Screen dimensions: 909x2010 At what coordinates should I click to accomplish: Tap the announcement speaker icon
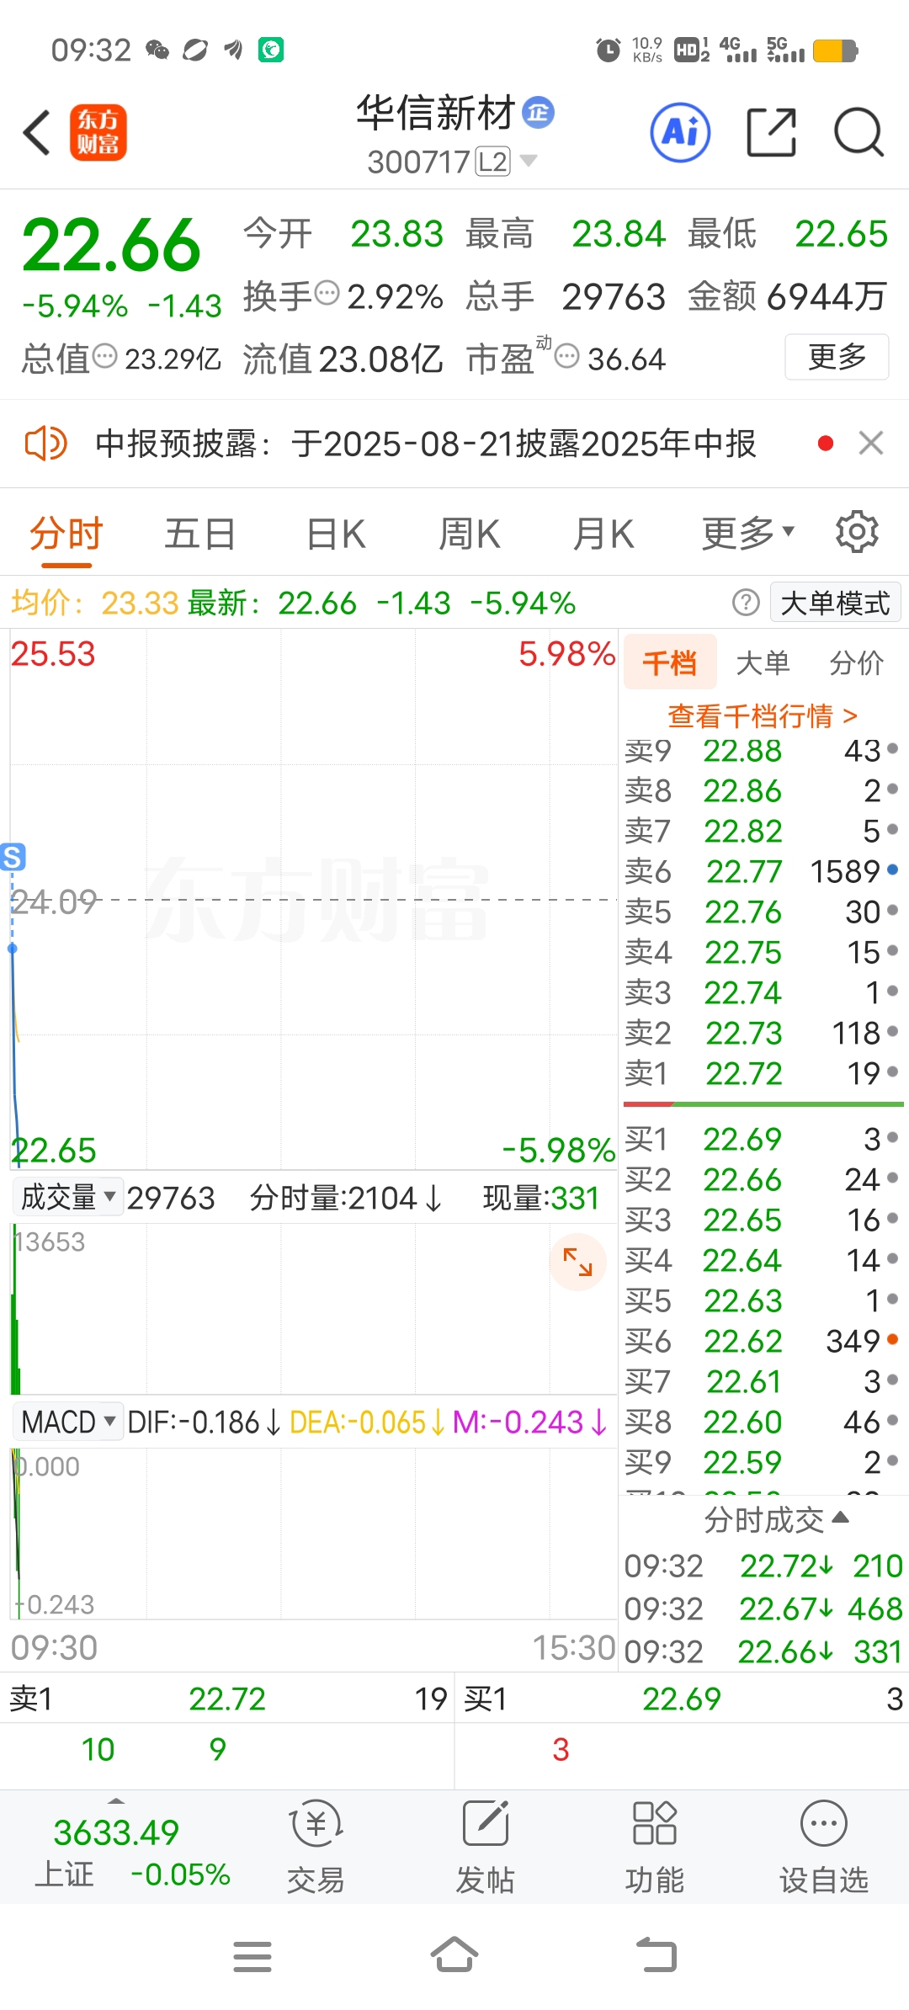coord(45,443)
